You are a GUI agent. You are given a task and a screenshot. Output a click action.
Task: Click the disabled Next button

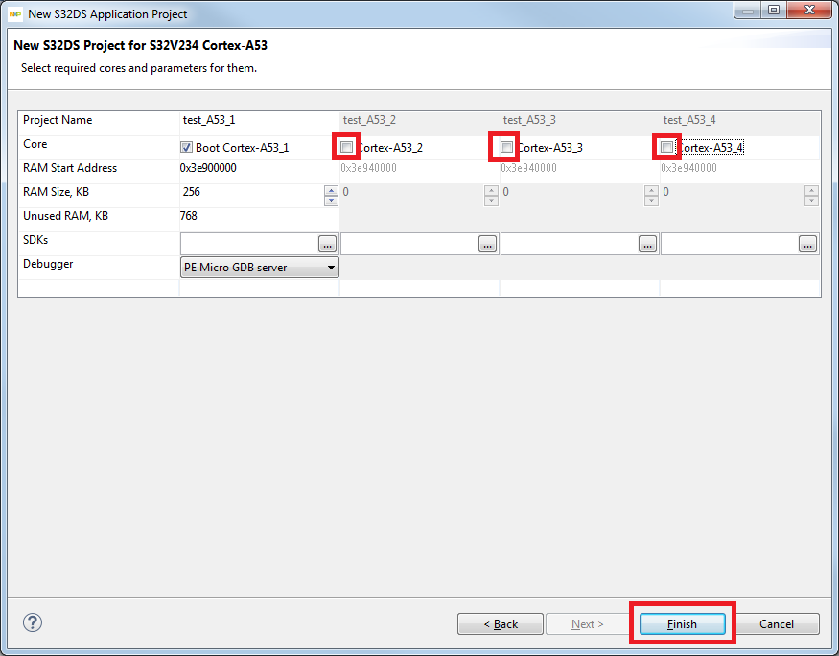[x=587, y=624]
